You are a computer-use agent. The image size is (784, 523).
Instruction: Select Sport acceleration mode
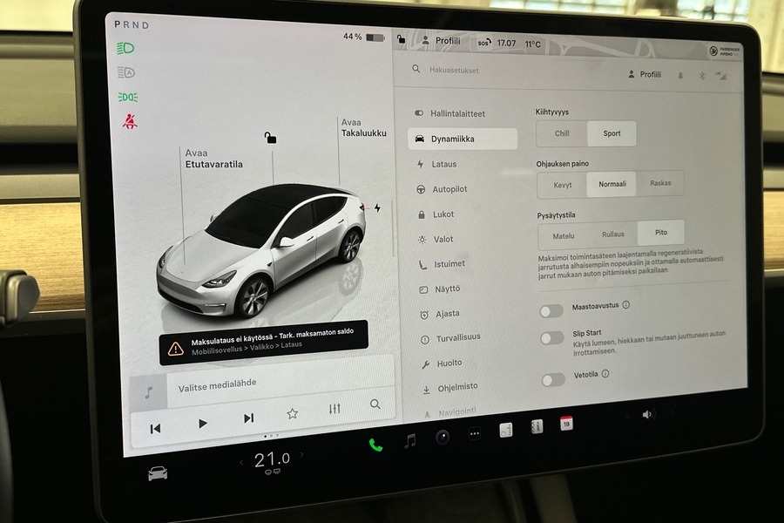(612, 133)
